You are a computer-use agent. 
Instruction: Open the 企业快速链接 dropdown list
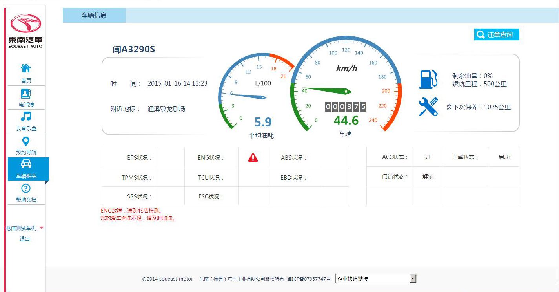click(372, 279)
